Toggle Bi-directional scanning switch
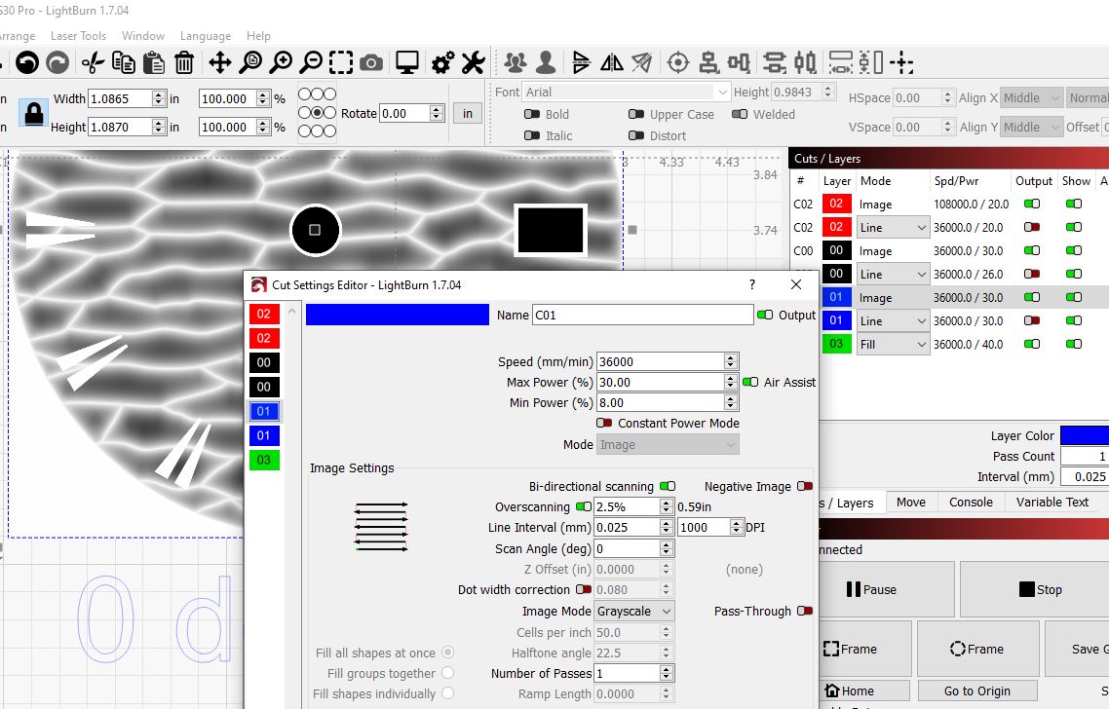Image resolution: width=1109 pixels, height=709 pixels. point(667,486)
